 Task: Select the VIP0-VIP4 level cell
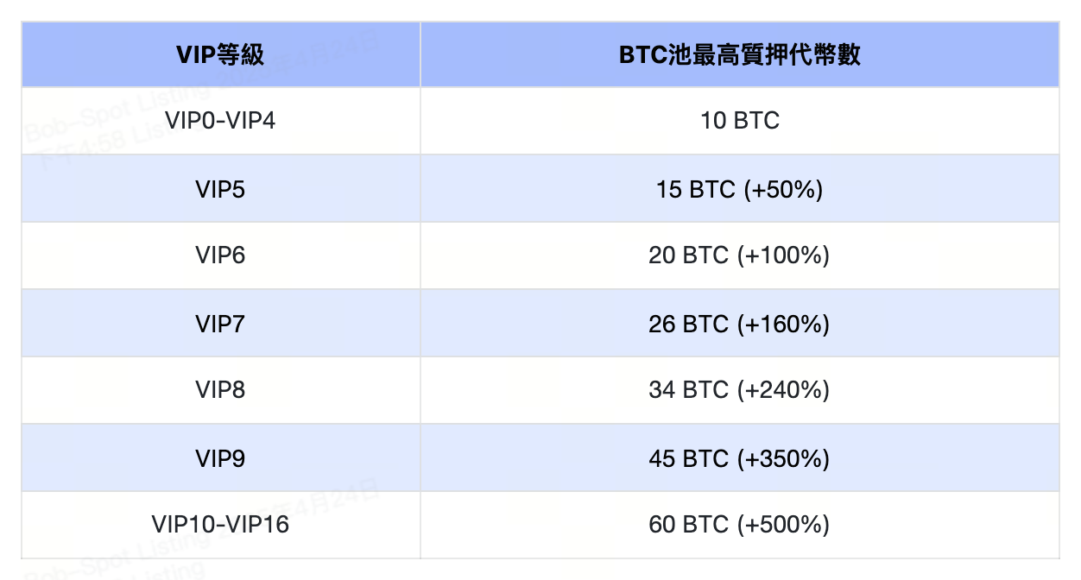tap(220, 121)
